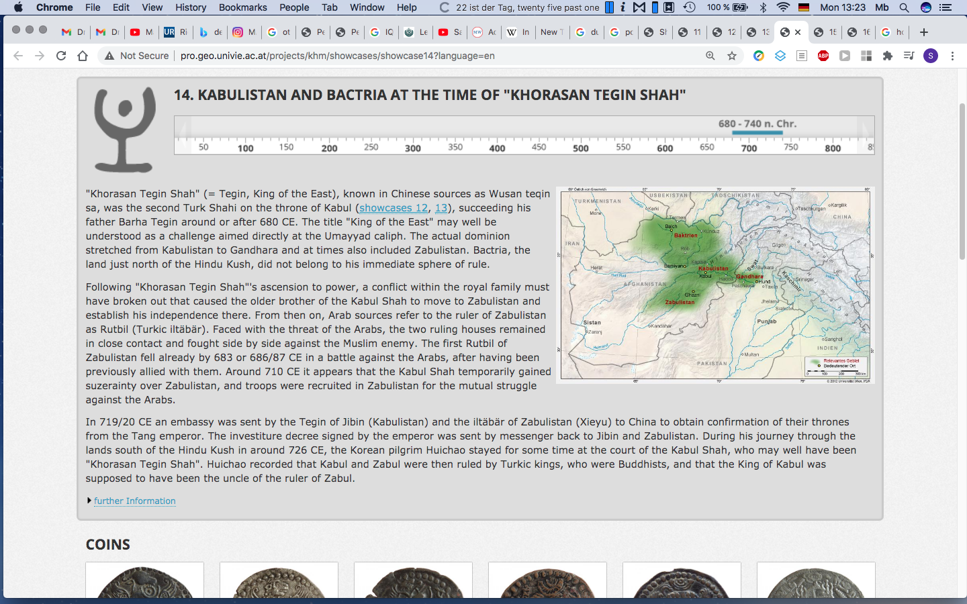Image resolution: width=967 pixels, height=604 pixels.
Task: Enlarge the Kabulistan region map
Action: pyautogui.click(x=715, y=285)
